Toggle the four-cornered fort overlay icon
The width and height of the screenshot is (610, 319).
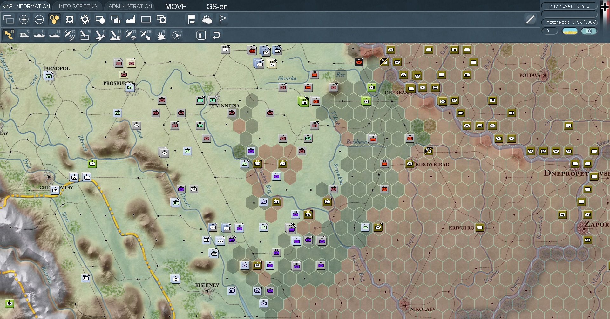[70, 19]
